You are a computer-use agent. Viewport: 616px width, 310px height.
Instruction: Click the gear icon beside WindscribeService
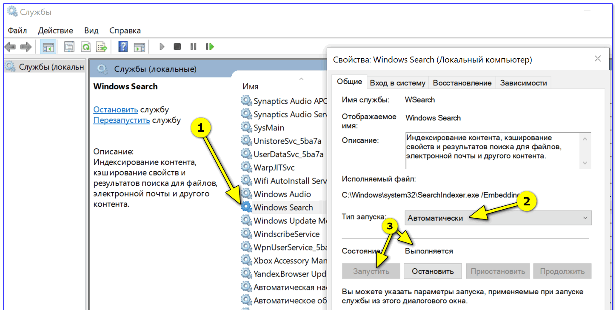[246, 234]
